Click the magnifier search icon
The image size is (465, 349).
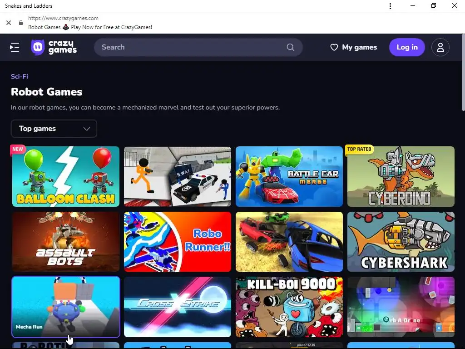click(x=290, y=47)
